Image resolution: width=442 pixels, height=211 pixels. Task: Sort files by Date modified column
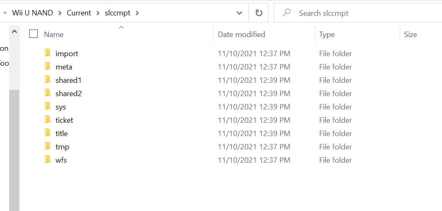pos(241,34)
